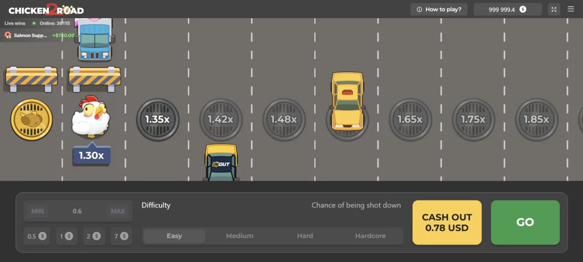Pick the 7 dollar bet preset

coord(121,236)
